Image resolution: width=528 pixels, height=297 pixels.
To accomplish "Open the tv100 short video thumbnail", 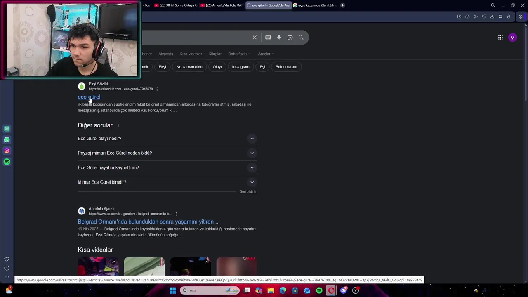I will (237, 266).
